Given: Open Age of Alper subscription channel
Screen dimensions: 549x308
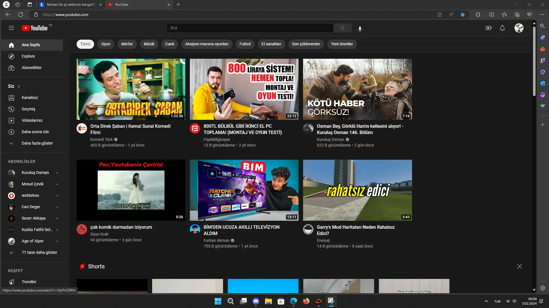Looking at the screenshot, I should pos(32,241).
